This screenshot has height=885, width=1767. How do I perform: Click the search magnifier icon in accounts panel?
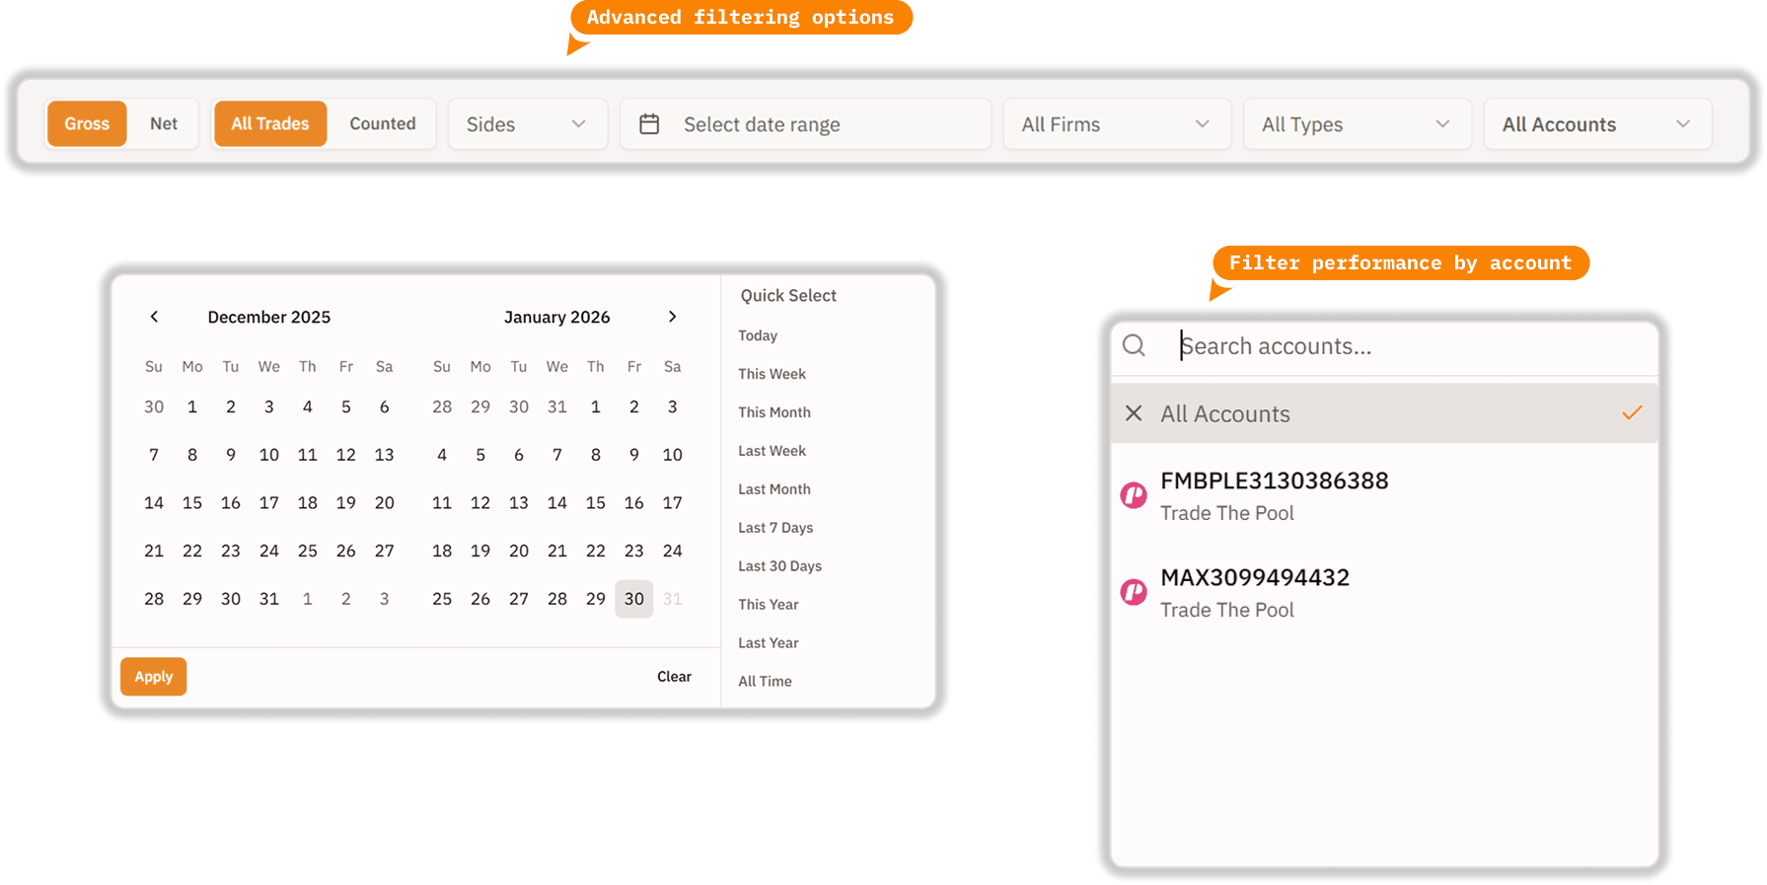point(1135,345)
